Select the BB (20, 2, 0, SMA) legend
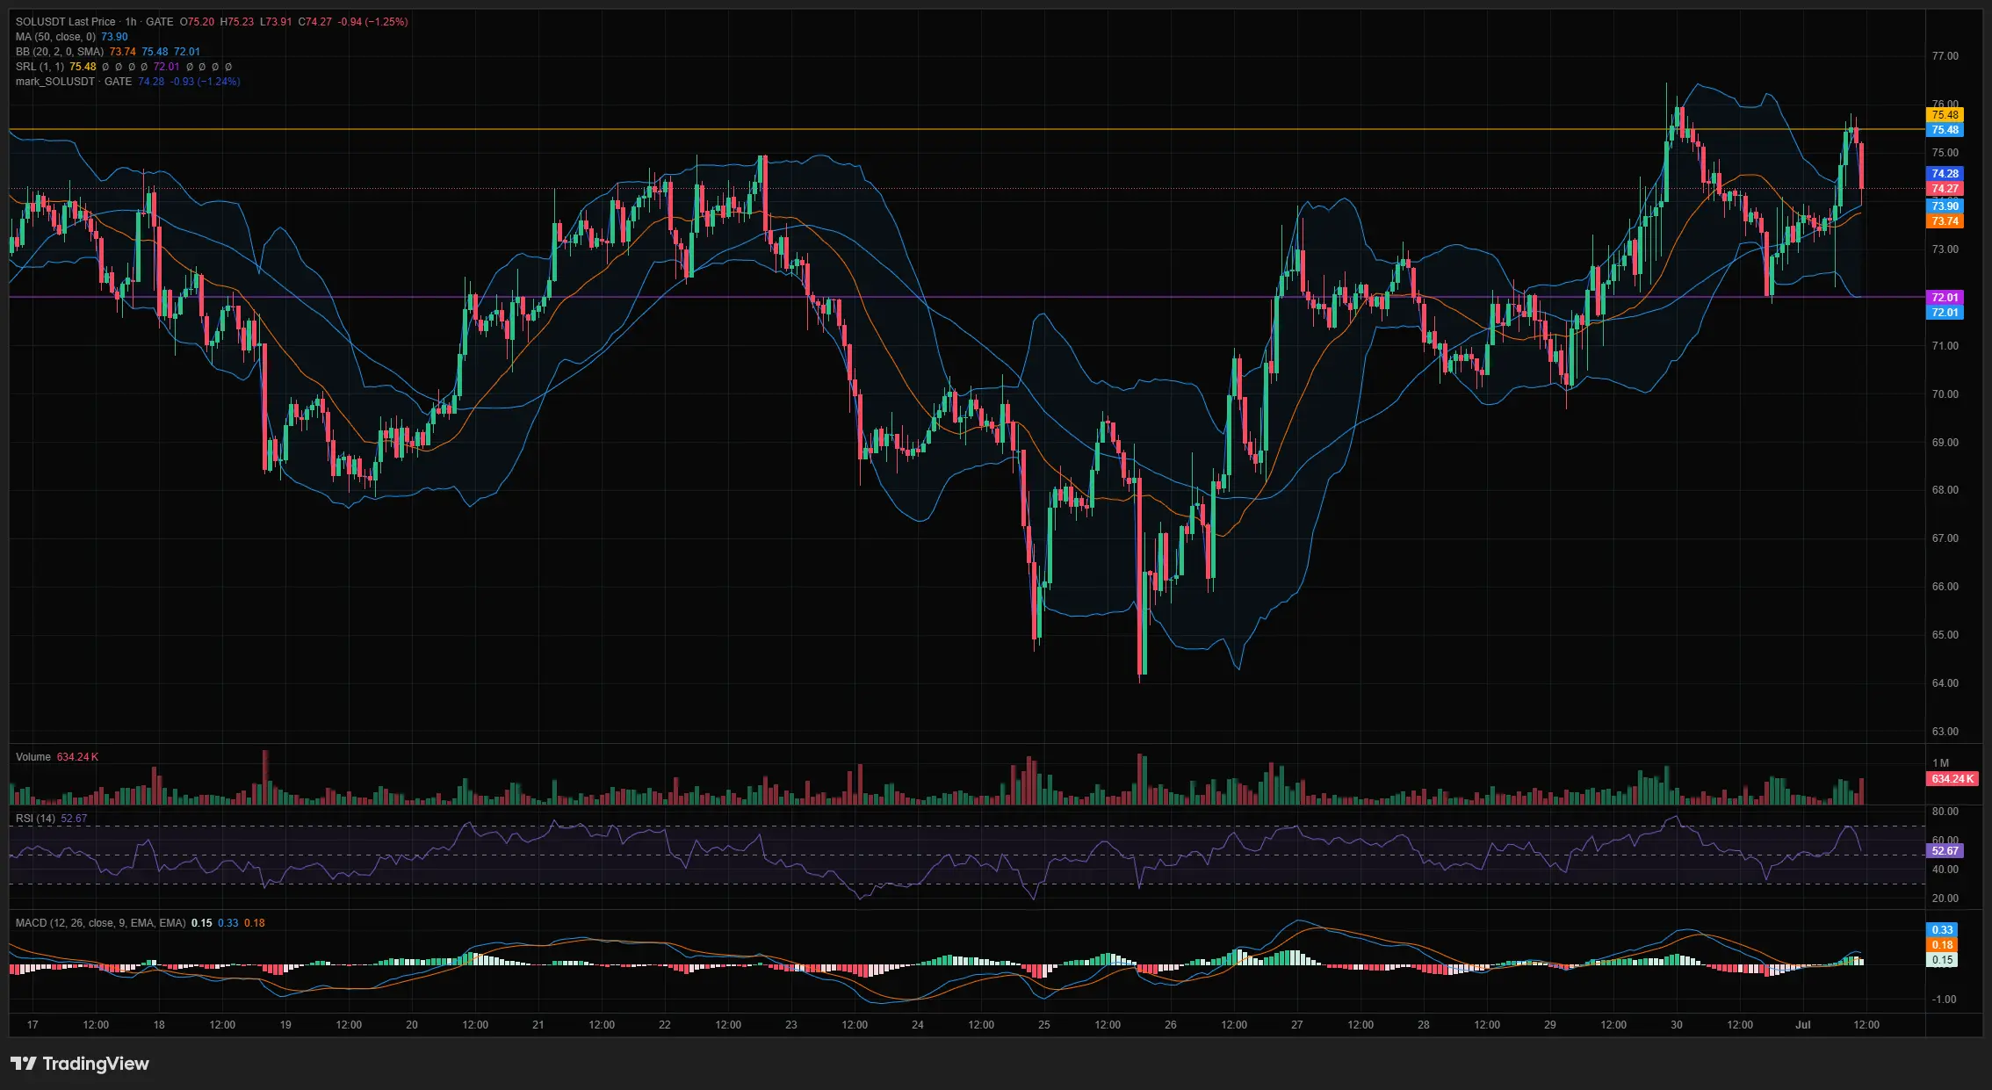 [60, 52]
